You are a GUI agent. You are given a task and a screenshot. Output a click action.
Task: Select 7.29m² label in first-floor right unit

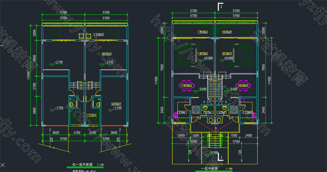click(248, 112)
